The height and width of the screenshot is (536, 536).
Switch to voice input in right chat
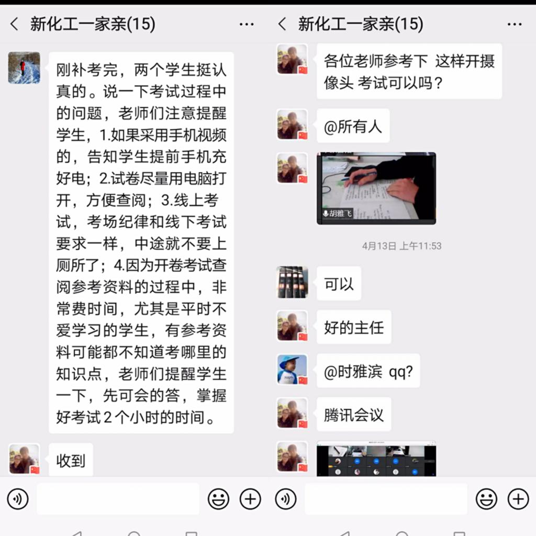pyautogui.click(x=285, y=499)
